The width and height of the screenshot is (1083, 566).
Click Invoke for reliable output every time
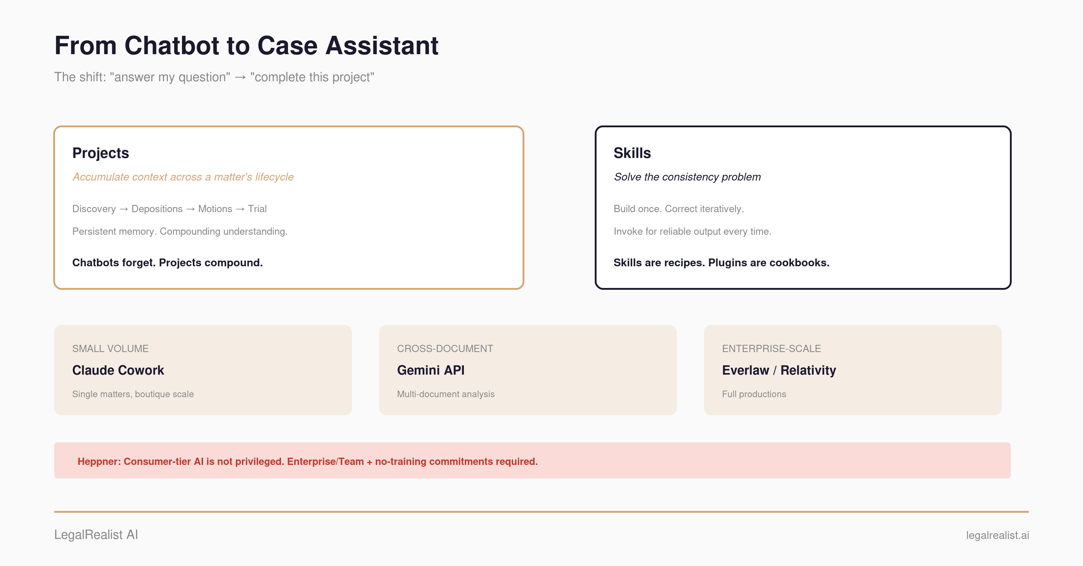[692, 232]
